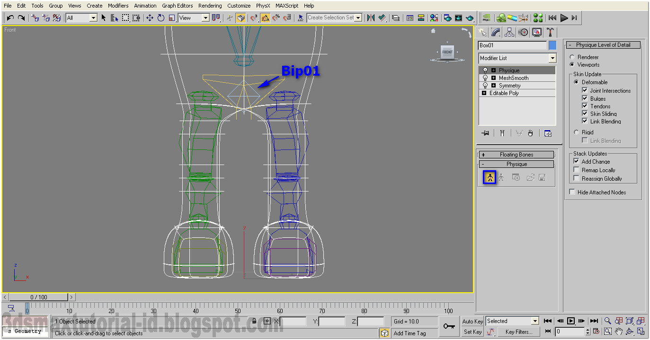The height and width of the screenshot is (340, 650).
Task: Open the Graph Editors menu
Action: pos(177,5)
